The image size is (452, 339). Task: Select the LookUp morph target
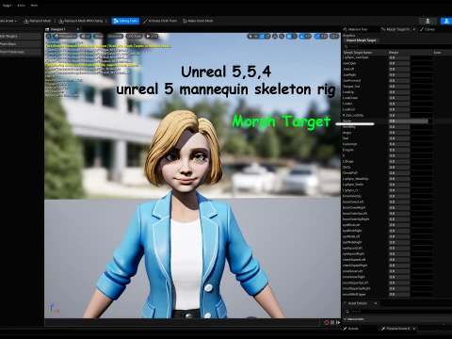[348, 92]
